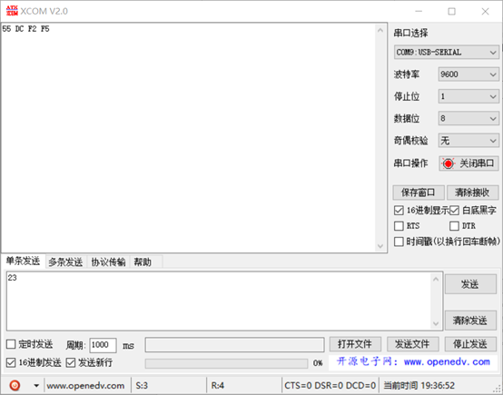Viewport: 503px width, 395px height.
Task: Click the 打开文件 open file button
Action: (x=355, y=344)
